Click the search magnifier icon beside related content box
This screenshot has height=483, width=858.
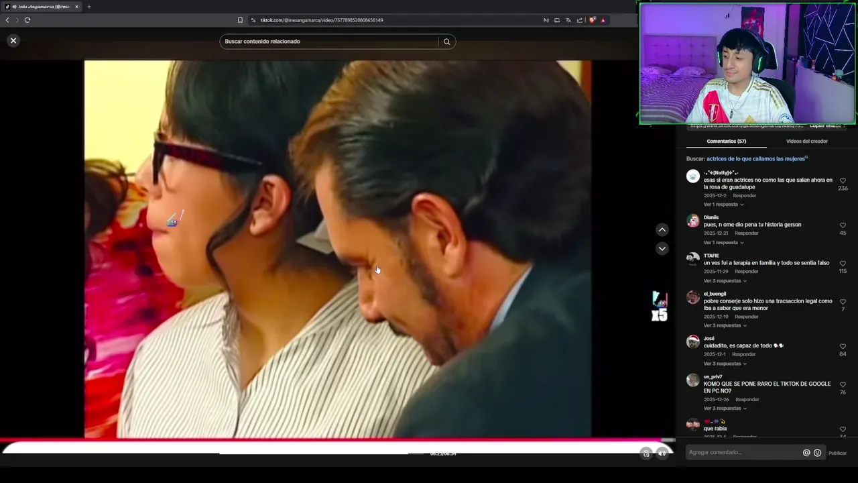(446, 42)
